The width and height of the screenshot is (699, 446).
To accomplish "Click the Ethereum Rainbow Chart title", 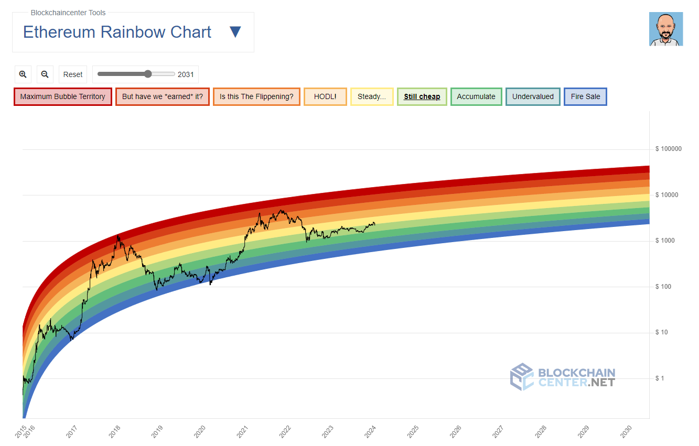I will (117, 32).
